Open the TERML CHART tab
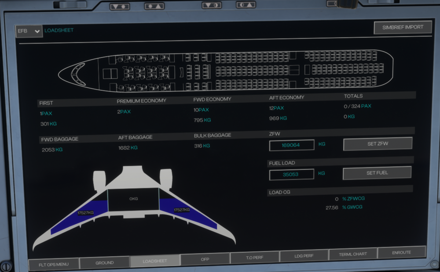The height and width of the screenshot is (272, 440). [x=353, y=254]
